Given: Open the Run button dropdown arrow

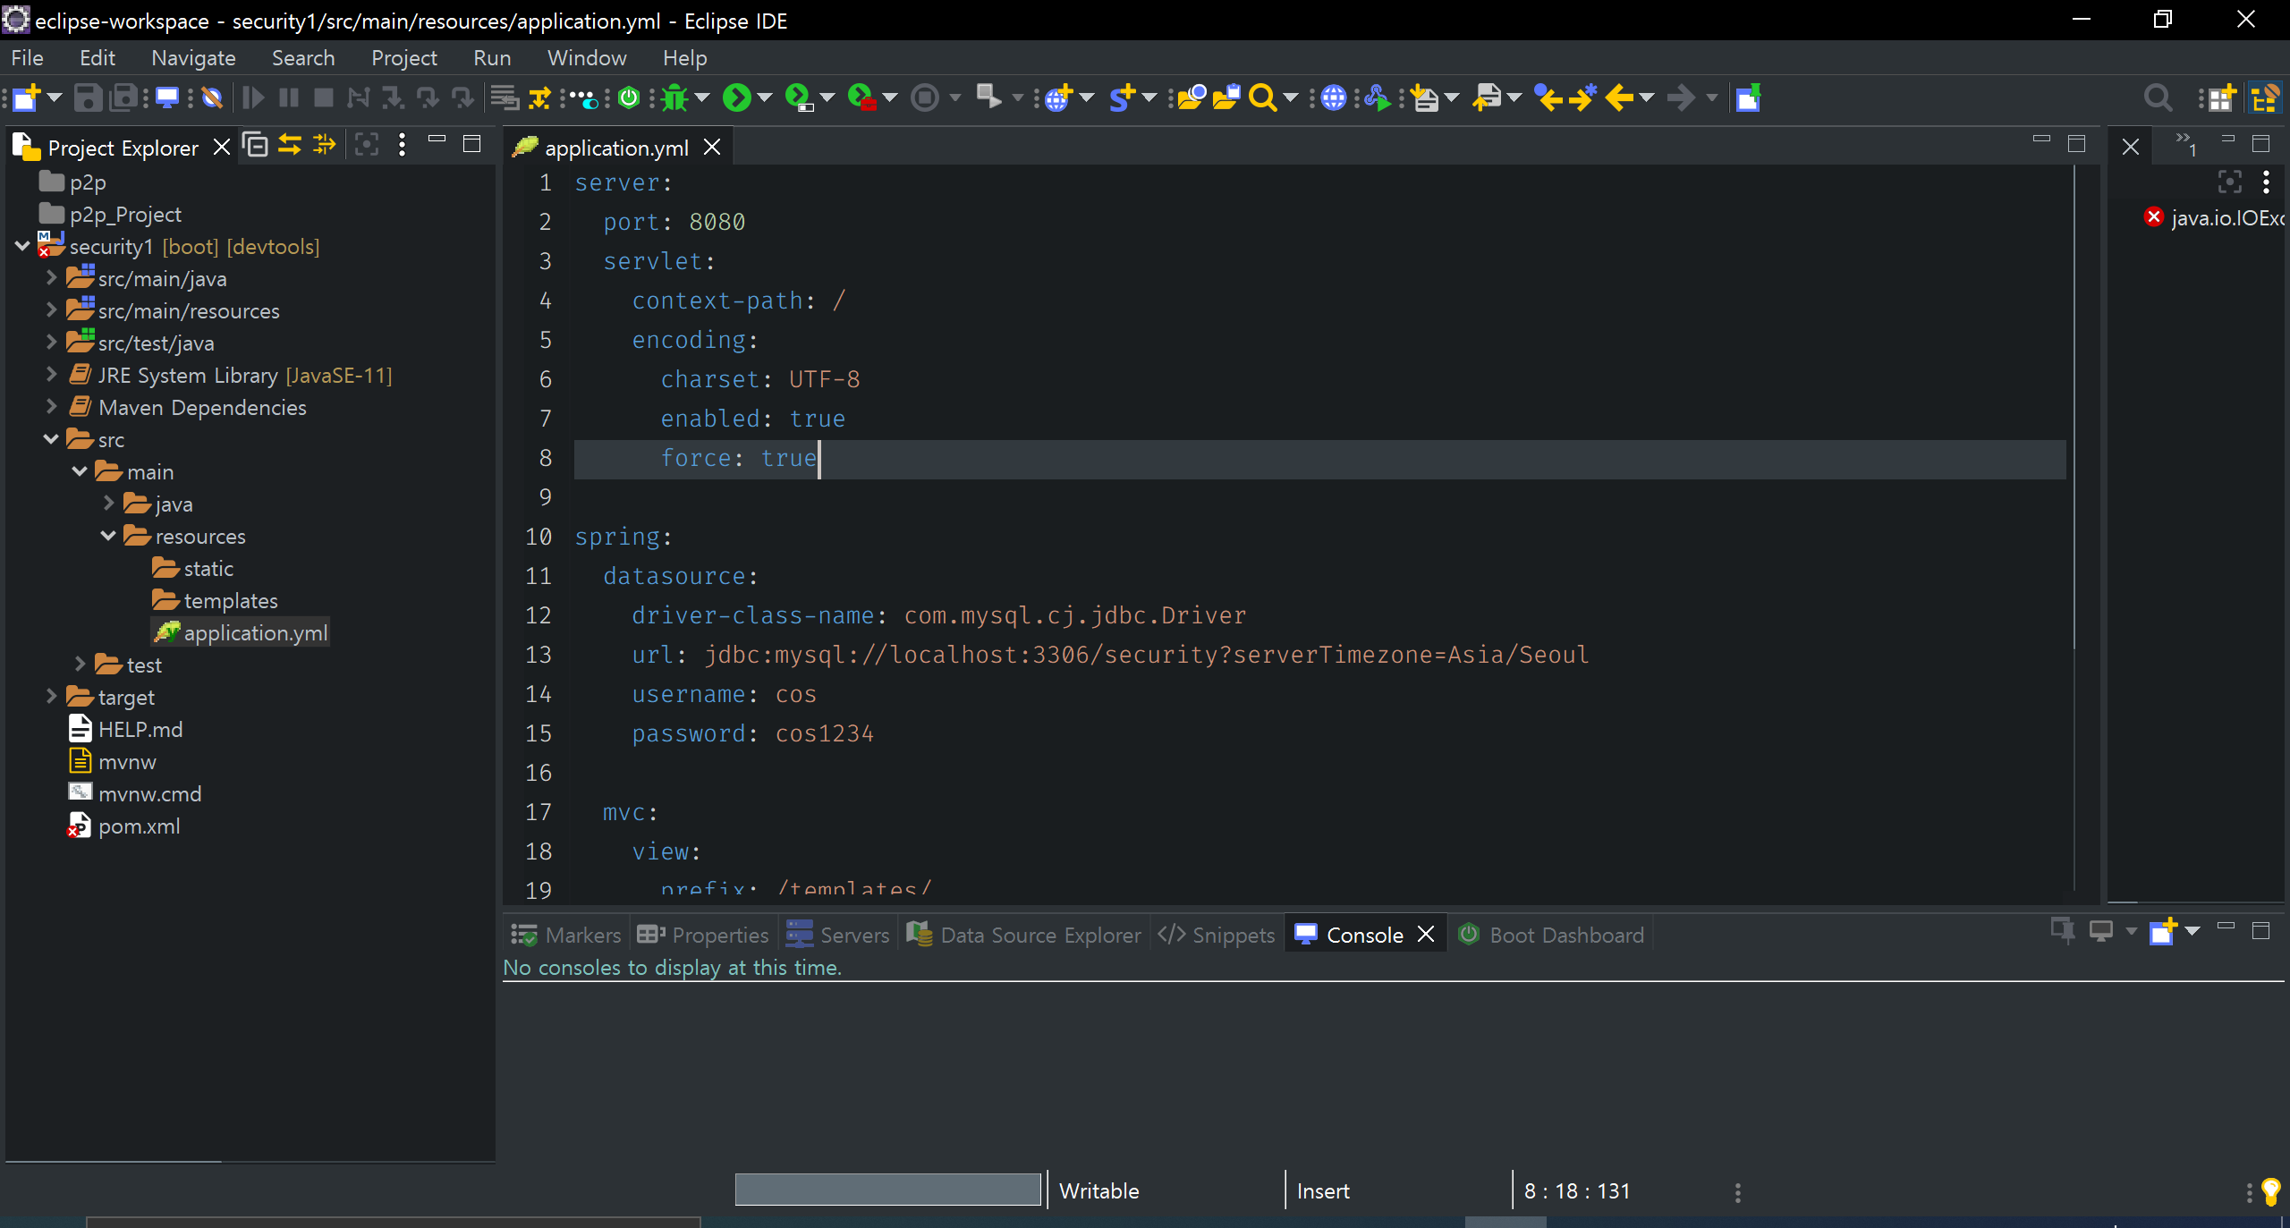Looking at the screenshot, I should click(x=765, y=97).
